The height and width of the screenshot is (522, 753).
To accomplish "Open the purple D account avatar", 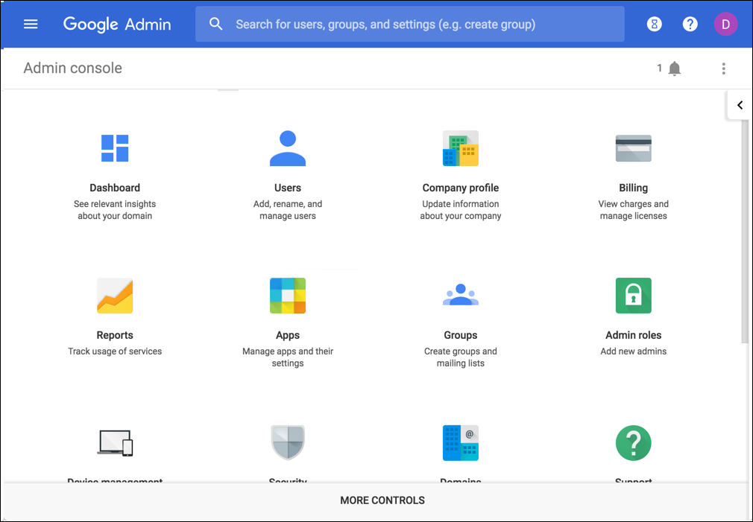I will point(725,24).
